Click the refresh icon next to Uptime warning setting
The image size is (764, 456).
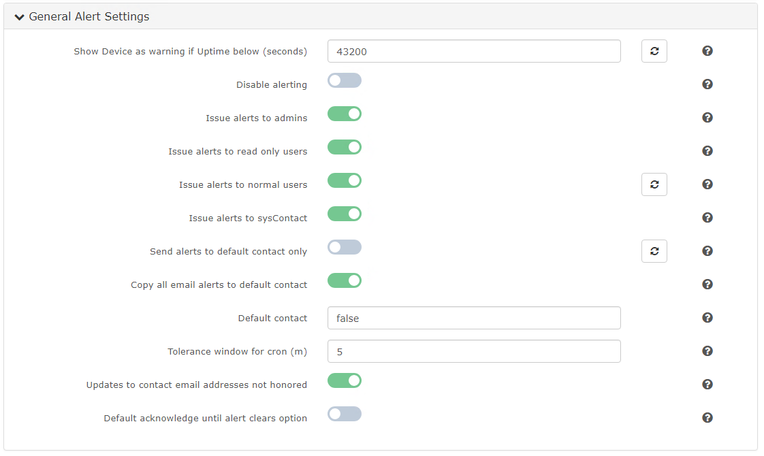coord(654,50)
